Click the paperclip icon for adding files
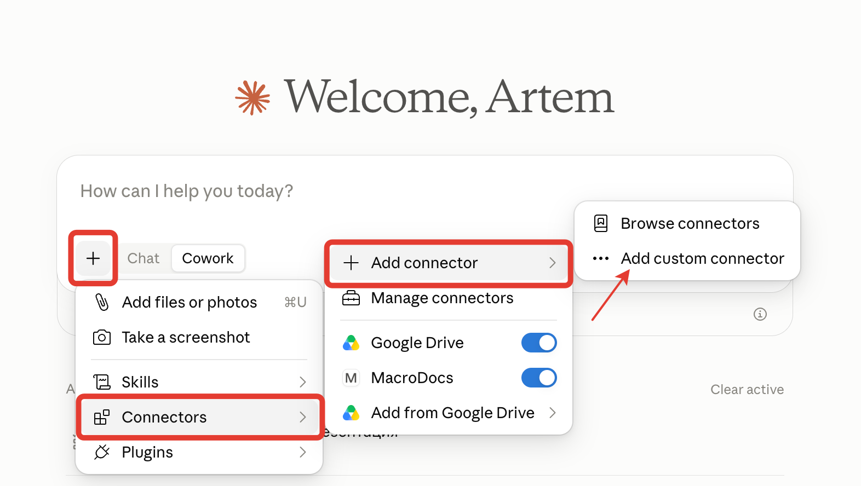 [102, 302]
